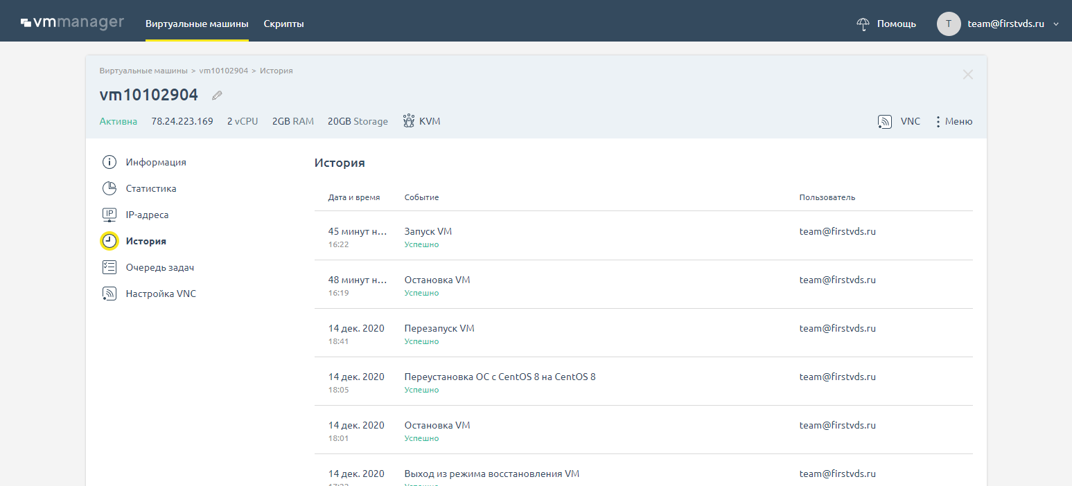This screenshot has height=486, width=1072.
Task: Click the user avatar with letter T
Action: [x=949, y=24]
